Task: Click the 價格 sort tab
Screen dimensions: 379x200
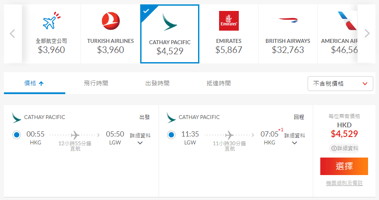Action: coord(34,83)
